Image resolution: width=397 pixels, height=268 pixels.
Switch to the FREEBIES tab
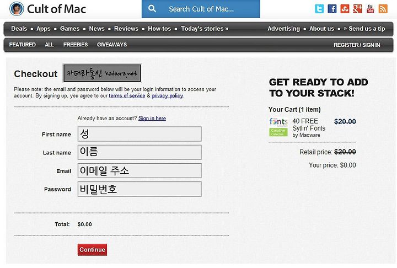(x=76, y=45)
